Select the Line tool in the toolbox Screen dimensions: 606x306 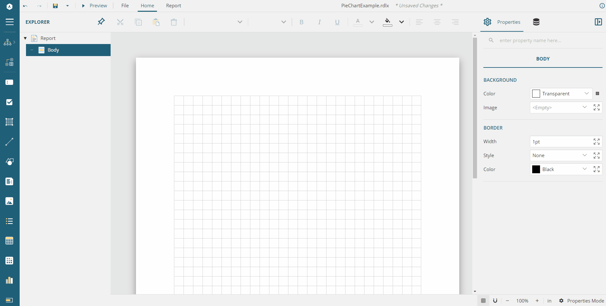[x=10, y=142]
